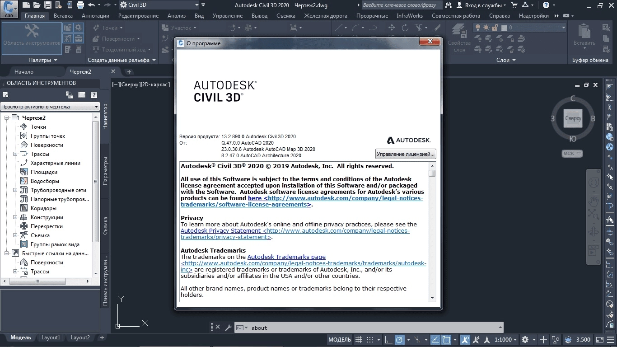
Task: Open the 1:1000 annotation scale dropdown
Action: point(506,339)
